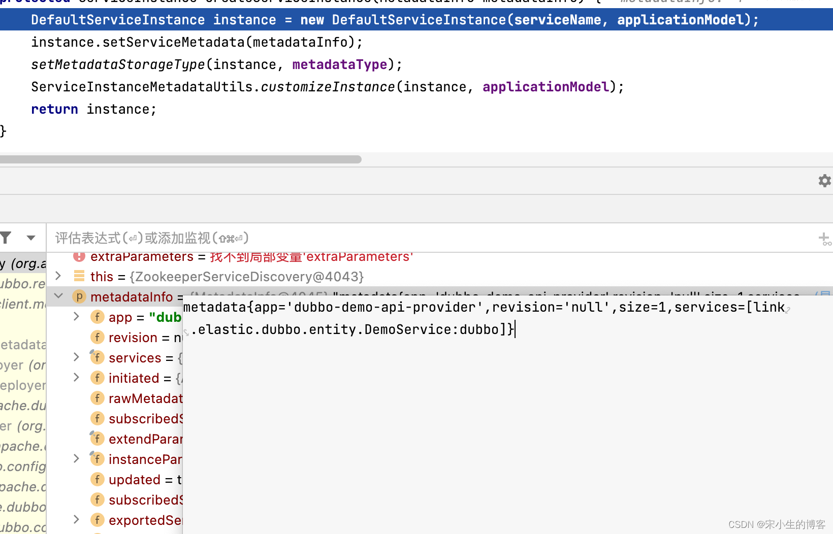Expand the instanceParams field node
Screen dimensions: 833x534
click(x=77, y=459)
